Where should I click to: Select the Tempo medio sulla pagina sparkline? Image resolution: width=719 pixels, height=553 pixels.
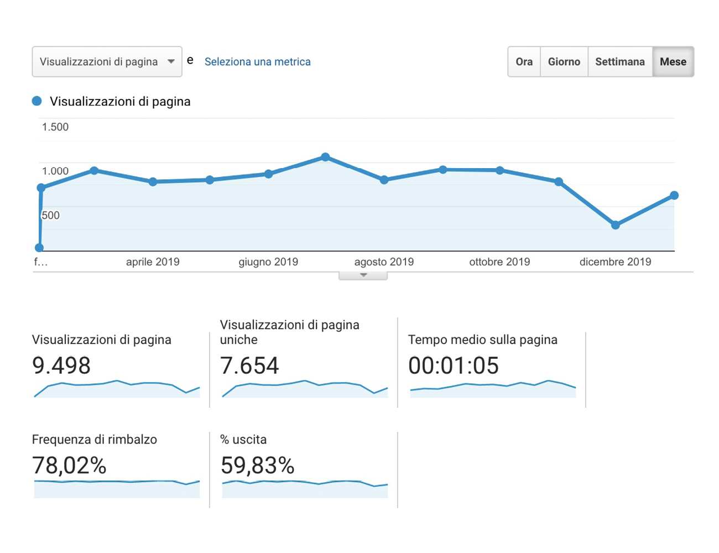[x=492, y=389]
